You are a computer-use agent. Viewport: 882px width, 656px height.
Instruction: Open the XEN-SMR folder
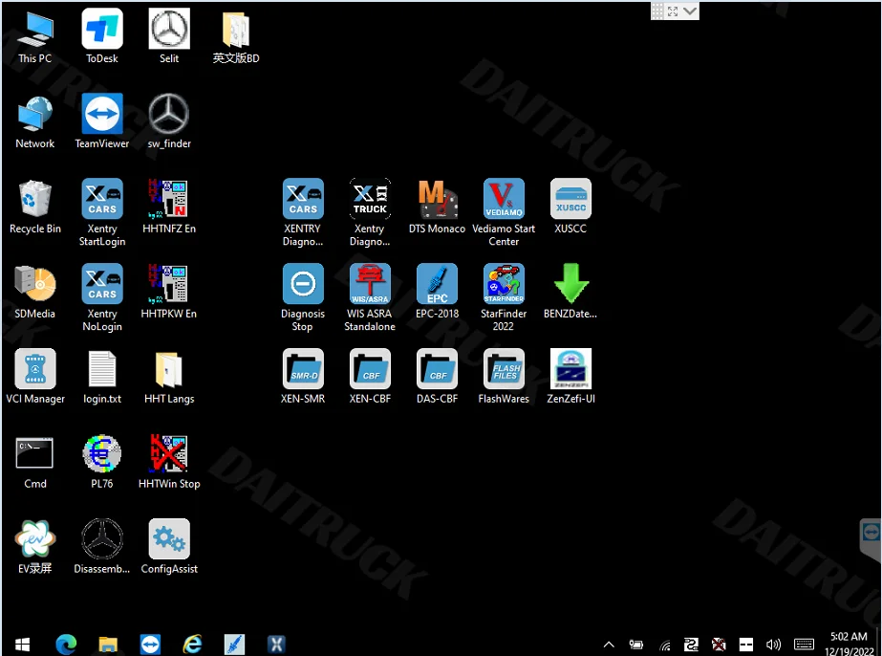pyautogui.click(x=303, y=376)
